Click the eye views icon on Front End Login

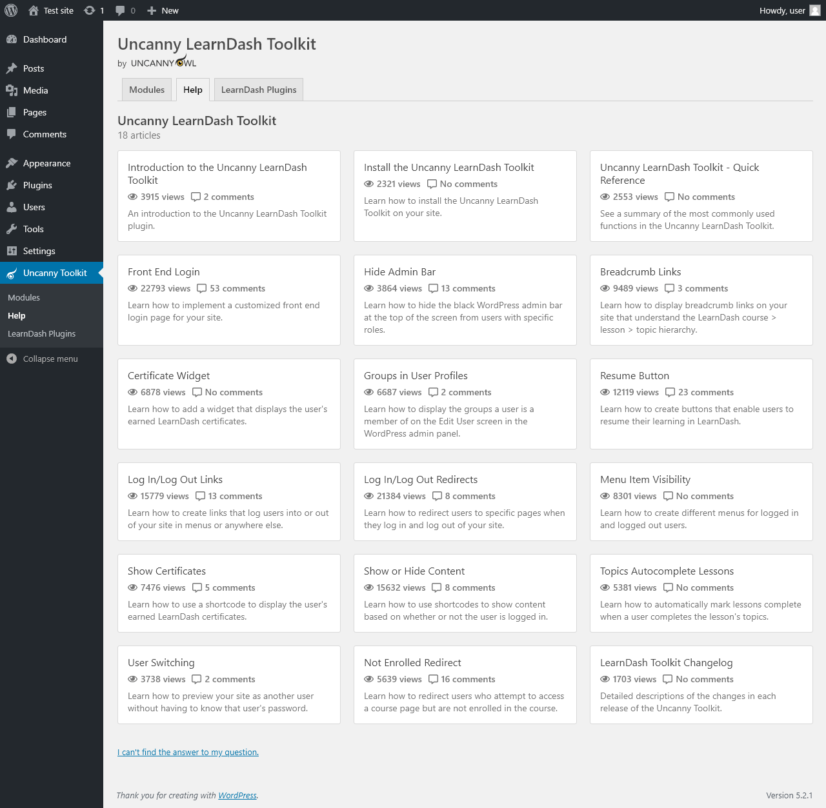pos(133,288)
